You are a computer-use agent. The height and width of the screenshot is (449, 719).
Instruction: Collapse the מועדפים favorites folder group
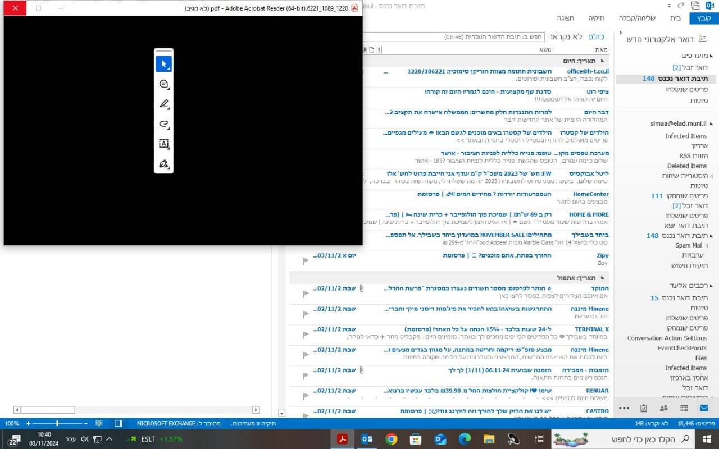click(x=712, y=56)
